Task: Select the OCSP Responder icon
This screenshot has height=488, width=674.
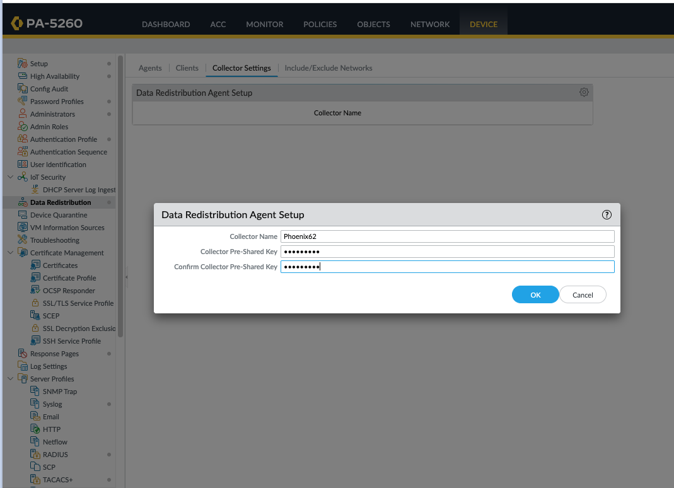Action: coord(35,290)
